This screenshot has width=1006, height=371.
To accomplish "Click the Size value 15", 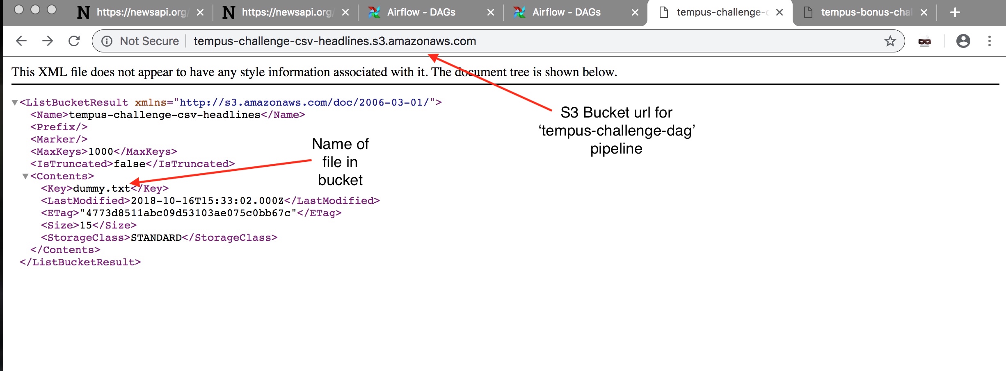I will [x=86, y=225].
